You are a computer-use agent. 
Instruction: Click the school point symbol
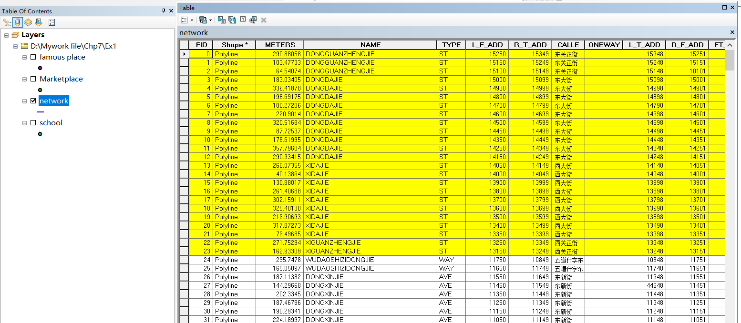tap(40, 133)
